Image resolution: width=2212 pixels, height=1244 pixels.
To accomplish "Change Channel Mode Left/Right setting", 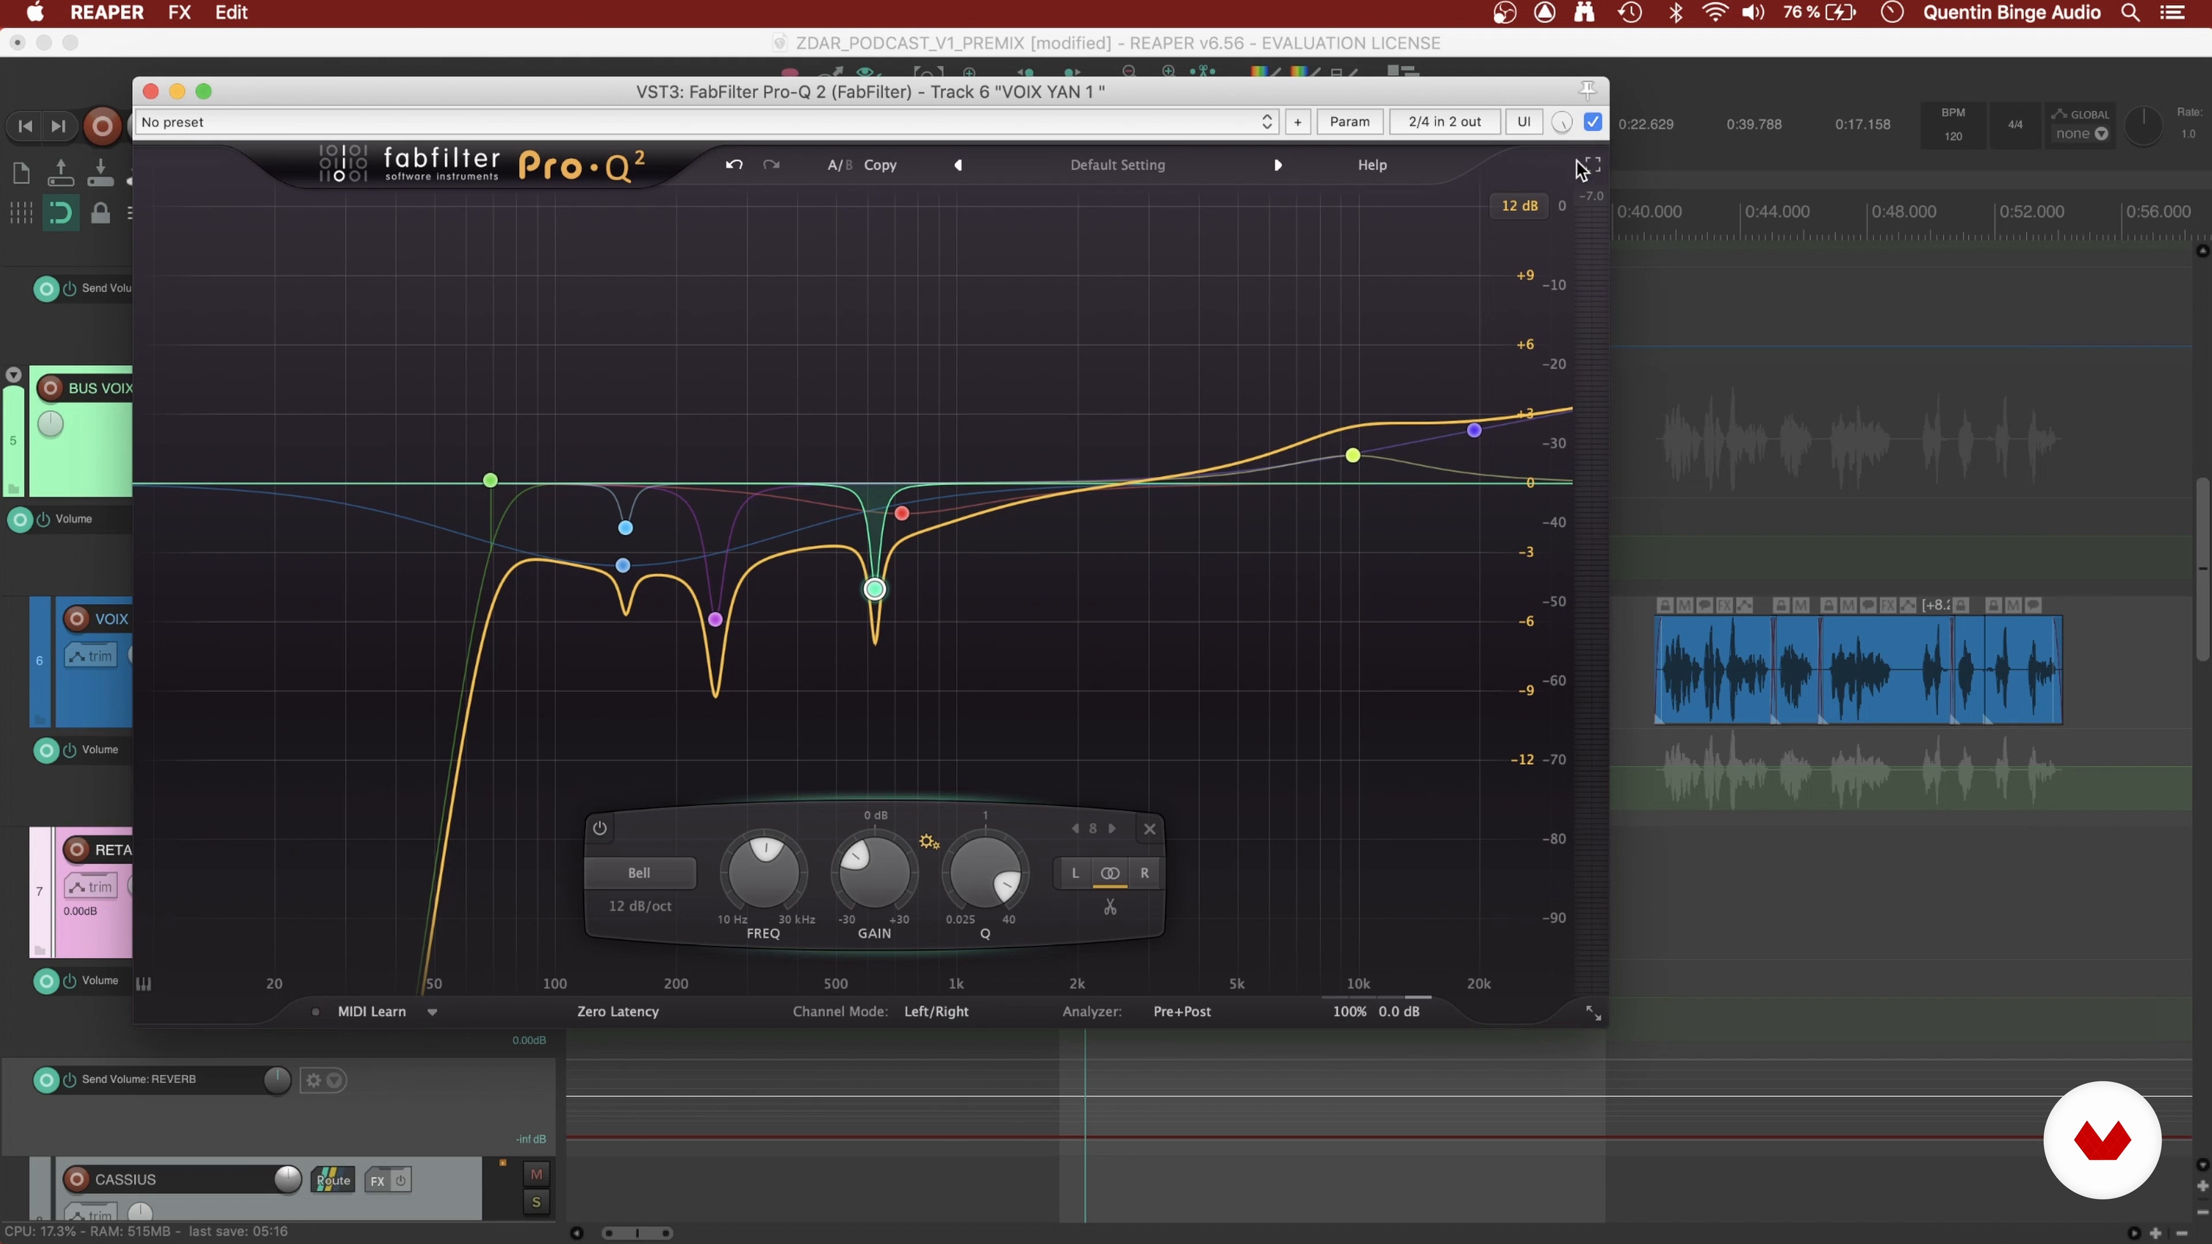I will coord(936,1012).
